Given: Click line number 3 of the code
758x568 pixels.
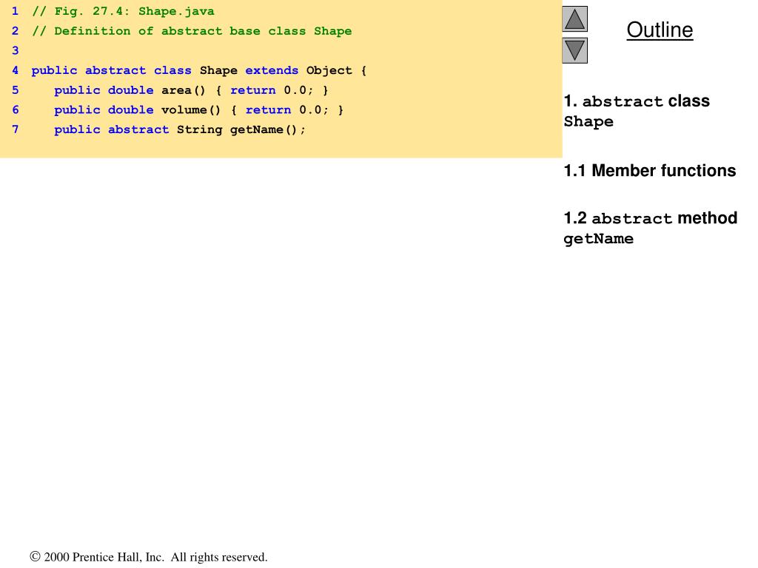Looking at the screenshot, I should click(x=16, y=51).
